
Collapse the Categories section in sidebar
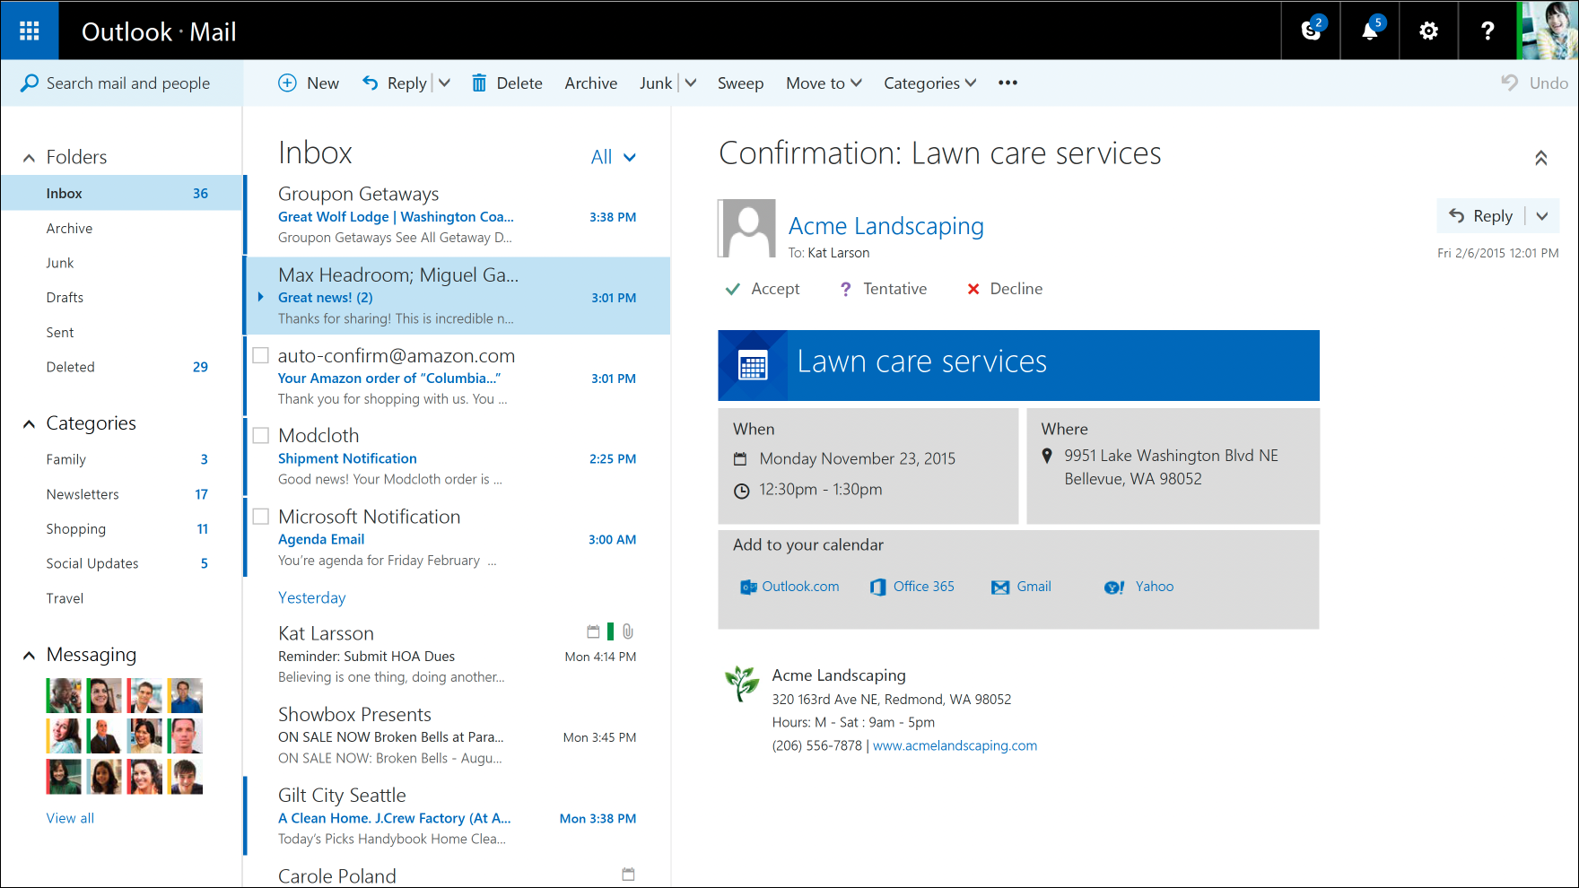(x=29, y=424)
